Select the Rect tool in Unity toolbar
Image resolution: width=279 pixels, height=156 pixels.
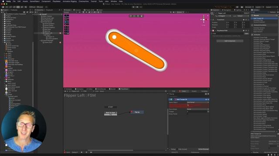click(18, 7)
